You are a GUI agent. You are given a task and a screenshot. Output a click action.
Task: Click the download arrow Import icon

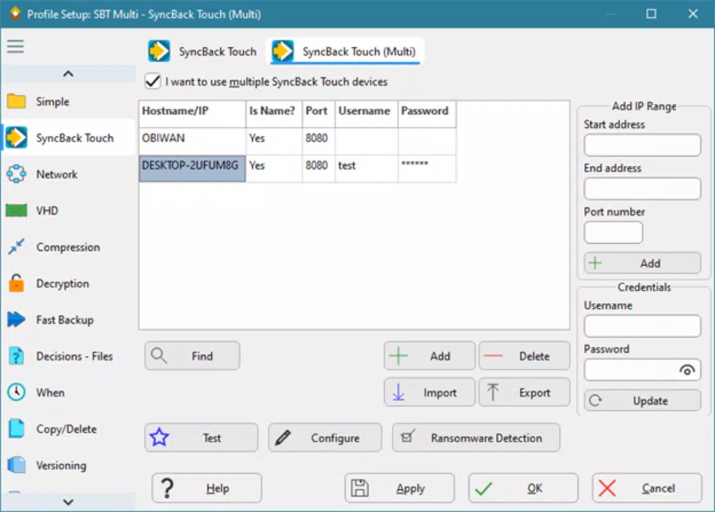click(399, 392)
